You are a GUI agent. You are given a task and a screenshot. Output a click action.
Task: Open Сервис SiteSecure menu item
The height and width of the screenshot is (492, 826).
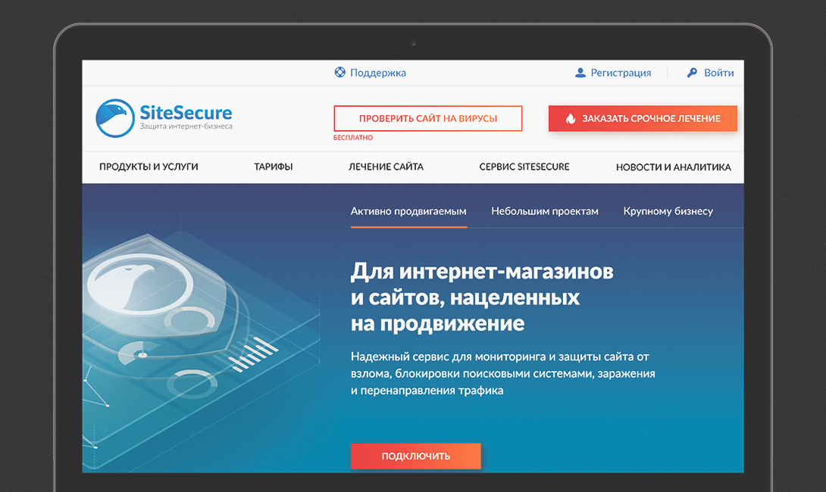pos(524,167)
